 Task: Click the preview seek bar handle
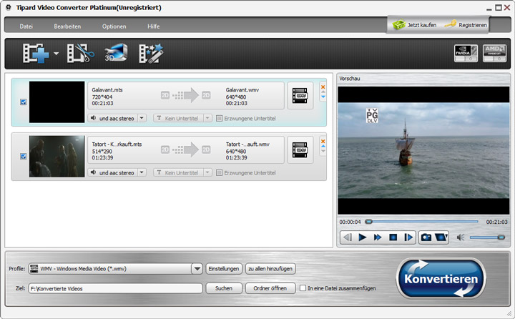point(369,222)
